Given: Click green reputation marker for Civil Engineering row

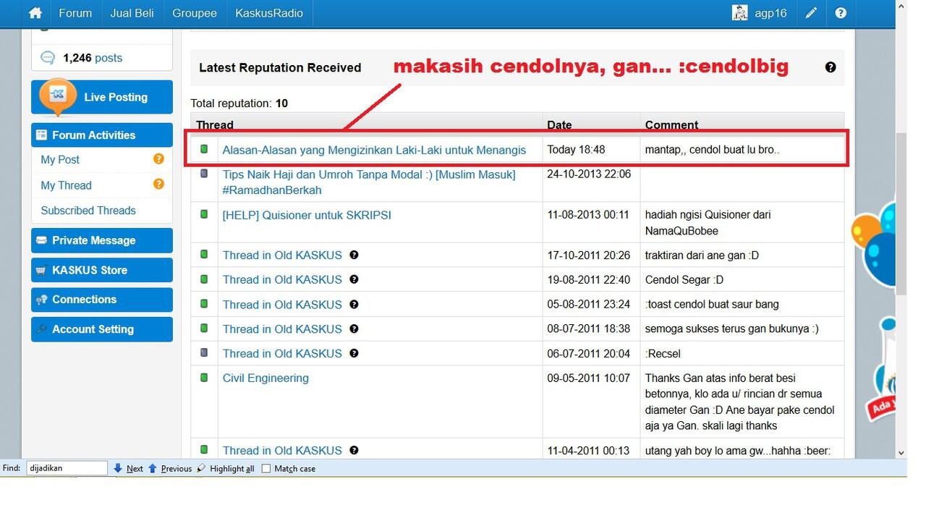Looking at the screenshot, I should (x=204, y=378).
